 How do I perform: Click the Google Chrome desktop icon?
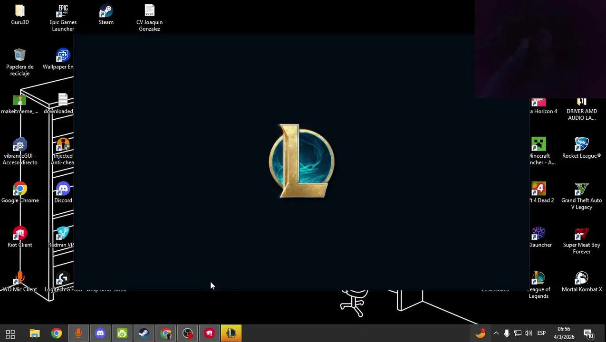point(20,193)
